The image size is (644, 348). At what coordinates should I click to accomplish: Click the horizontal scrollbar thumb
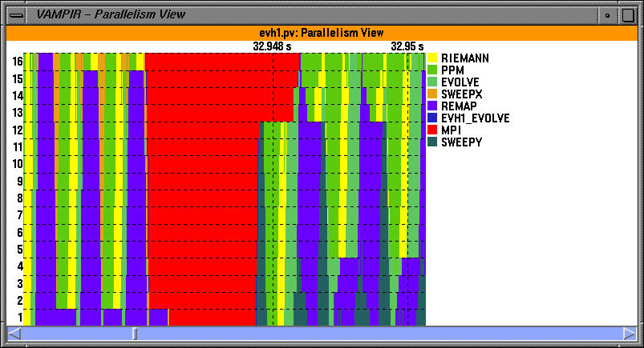tap(134, 334)
